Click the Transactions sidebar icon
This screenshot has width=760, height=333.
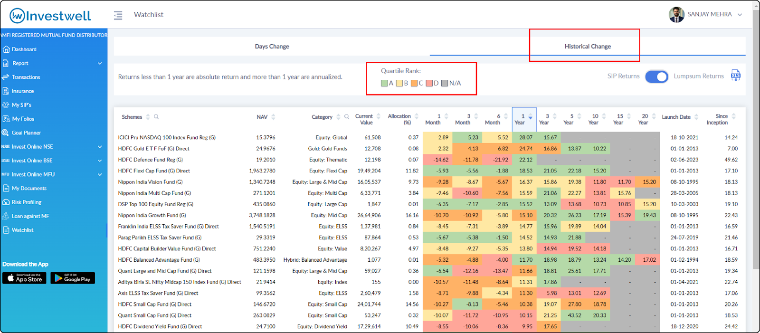click(x=6, y=77)
